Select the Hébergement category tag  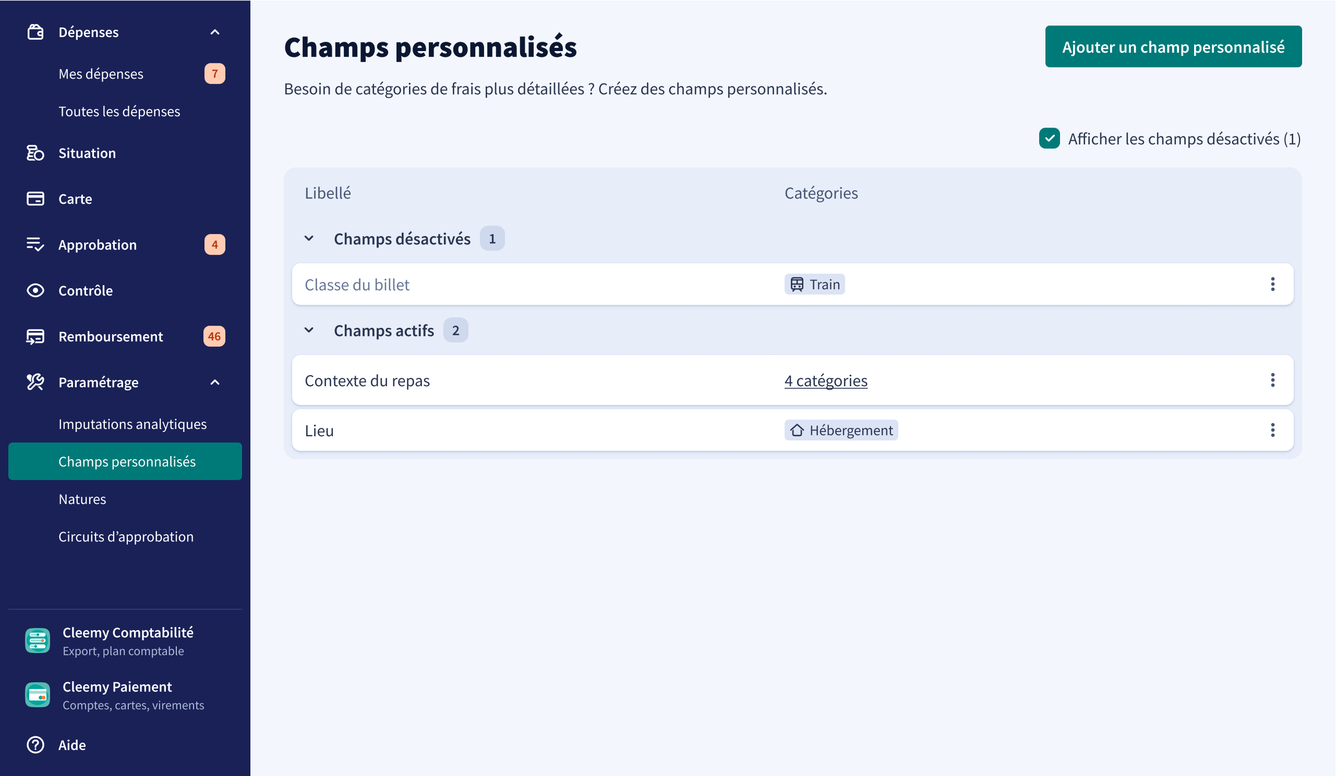(x=841, y=430)
